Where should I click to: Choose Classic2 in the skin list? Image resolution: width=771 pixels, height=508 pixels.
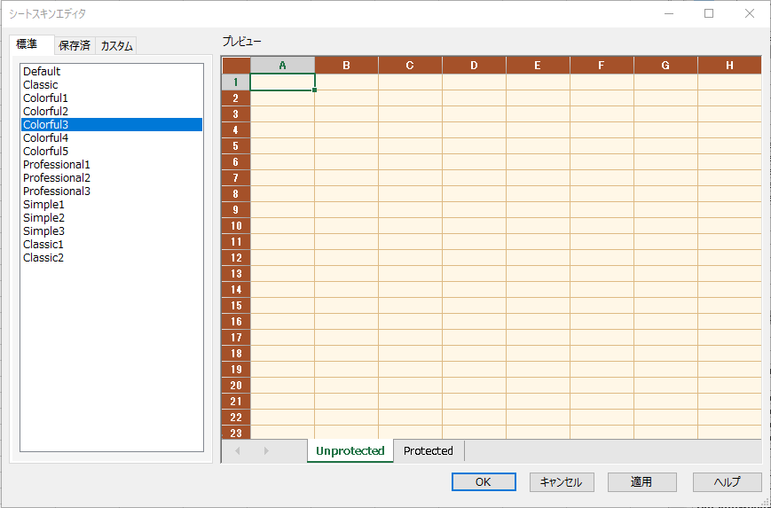pos(43,258)
